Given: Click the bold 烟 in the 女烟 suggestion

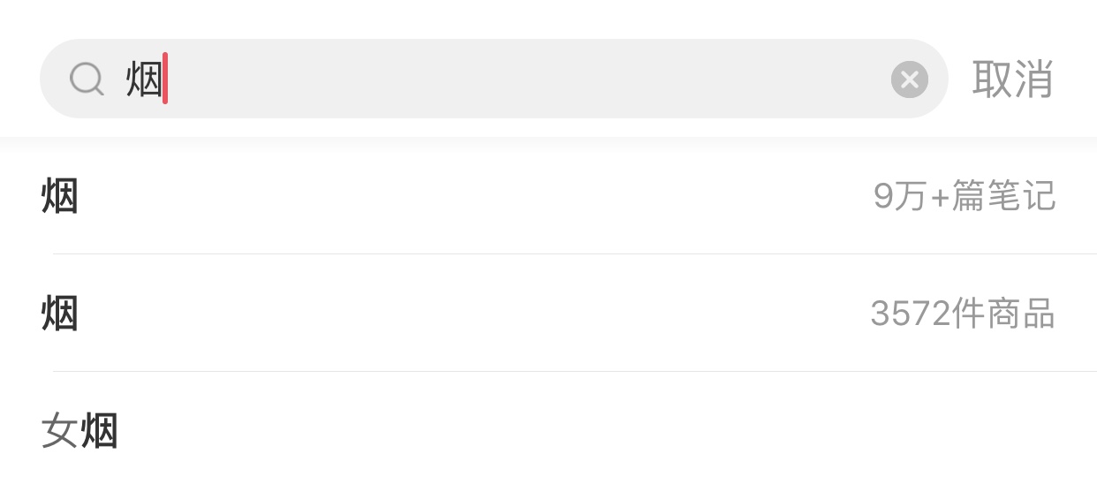Looking at the screenshot, I should (99, 432).
